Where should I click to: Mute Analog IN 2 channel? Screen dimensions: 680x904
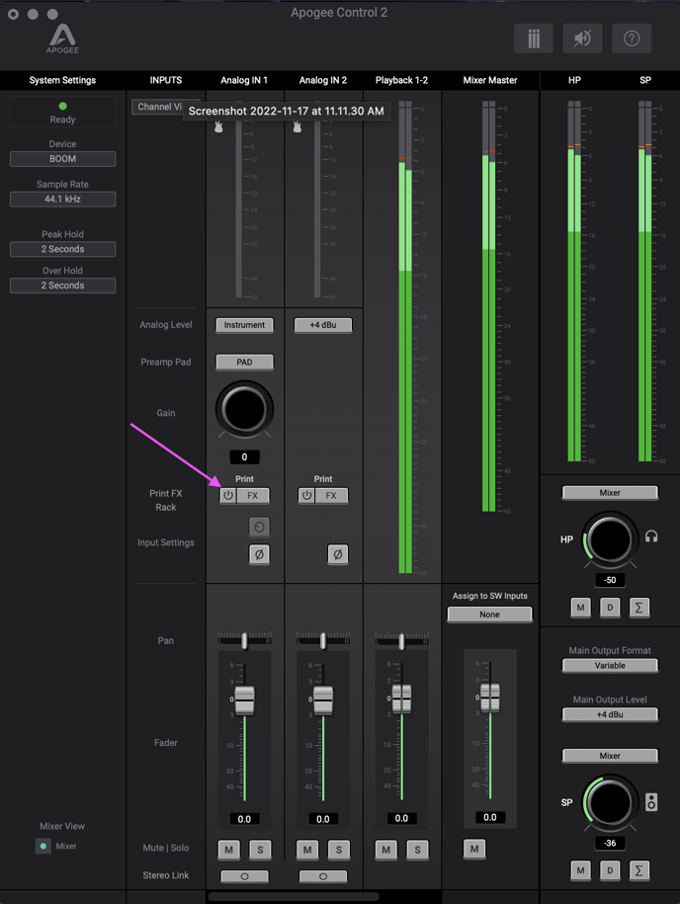(307, 850)
